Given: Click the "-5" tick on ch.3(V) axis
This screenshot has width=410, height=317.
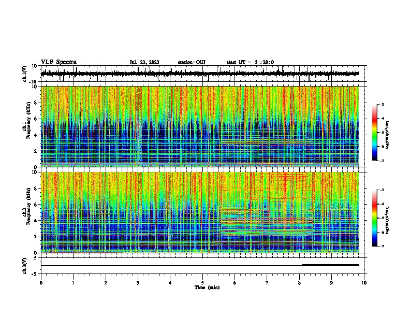Looking at the screenshot, I should (35, 274).
